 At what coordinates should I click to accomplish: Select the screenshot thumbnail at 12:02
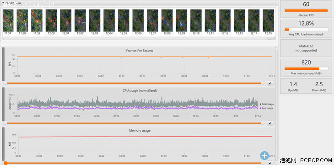tap(80, 21)
